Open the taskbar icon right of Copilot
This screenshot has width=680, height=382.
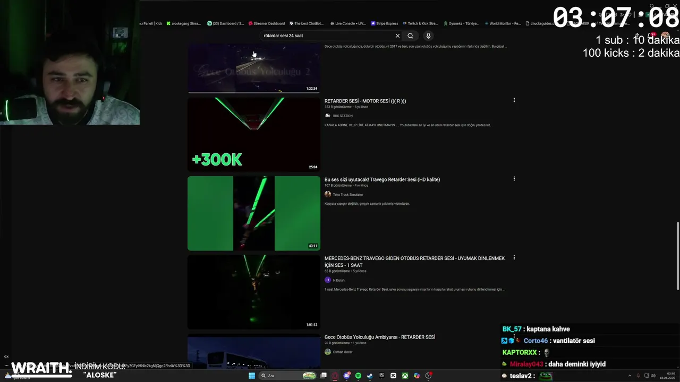click(428, 376)
